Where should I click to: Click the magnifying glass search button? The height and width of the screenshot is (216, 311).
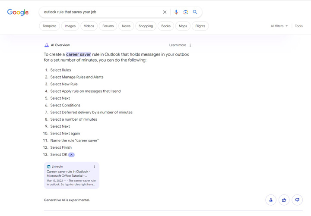coord(195,12)
